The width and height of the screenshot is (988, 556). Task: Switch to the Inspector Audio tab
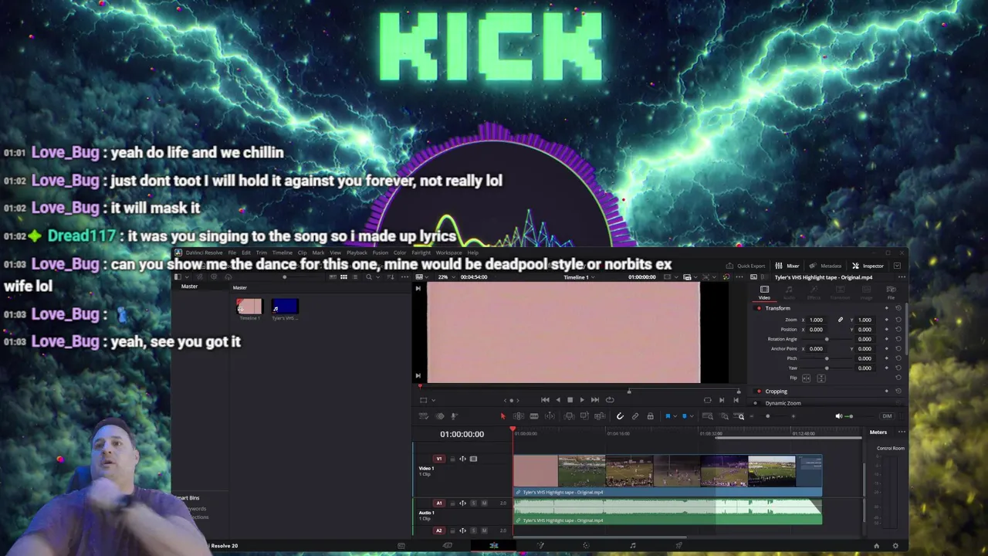pyautogui.click(x=789, y=293)
